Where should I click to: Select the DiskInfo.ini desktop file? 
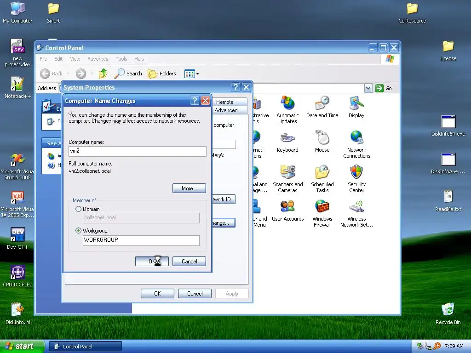pos(17,313)
